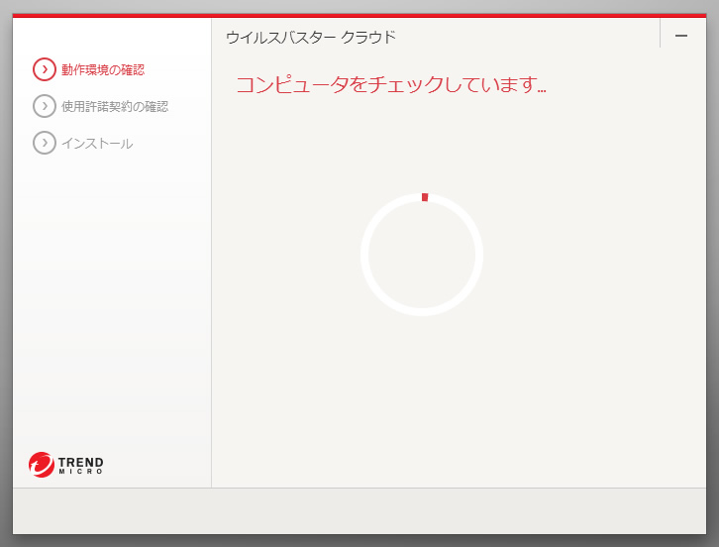Click the gray arrow icon beside インストール

pyautogui.click(x=45, y=143)
